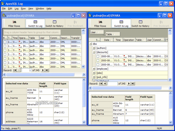
Task: Click right detail pane vertical scrollbar thumb
Action: 170,102
